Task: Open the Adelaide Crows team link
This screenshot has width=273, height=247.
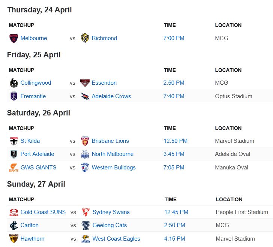Action: coord(111,96)
